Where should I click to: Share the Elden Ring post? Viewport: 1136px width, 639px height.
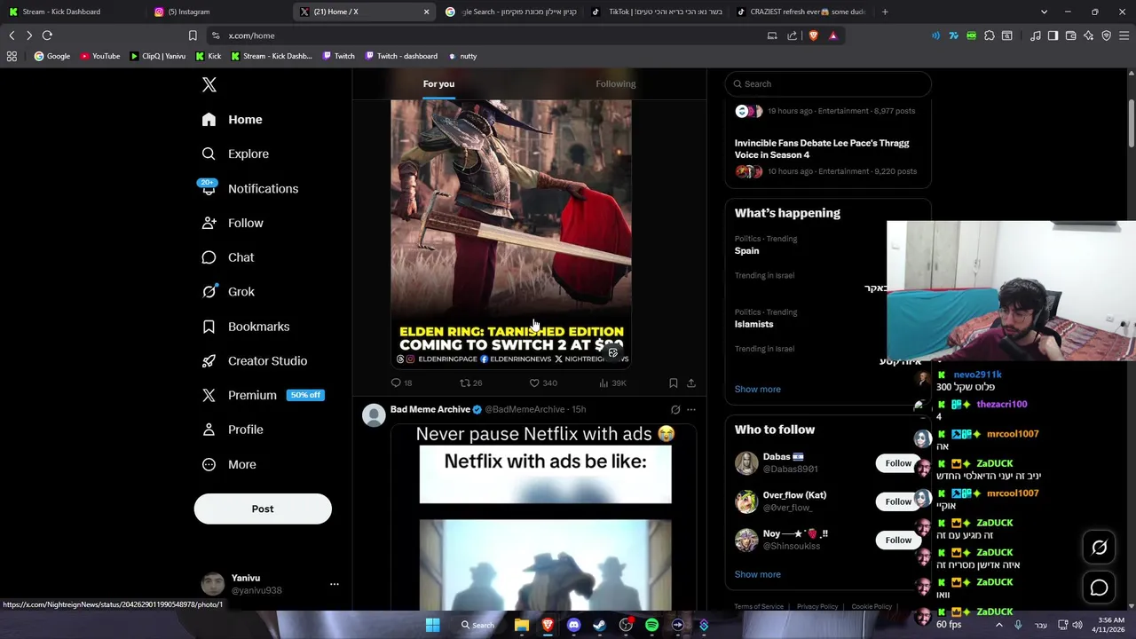[x=691, y=383]
